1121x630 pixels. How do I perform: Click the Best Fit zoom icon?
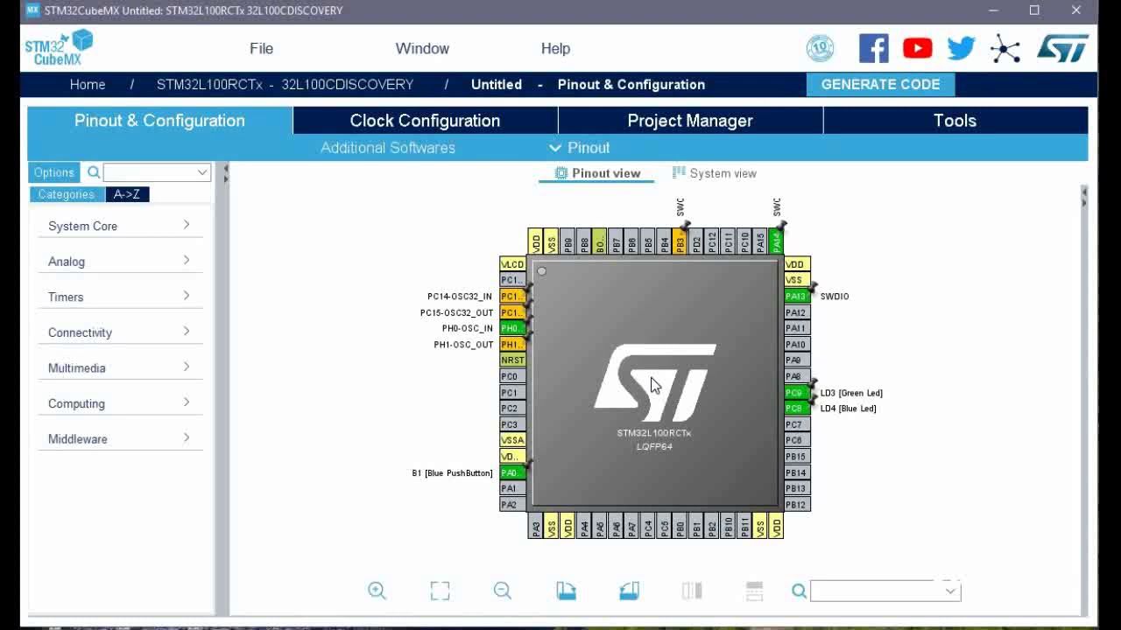(440, 591)
